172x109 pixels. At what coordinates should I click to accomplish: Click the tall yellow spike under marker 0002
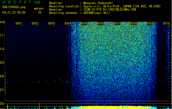tap(39, 106)
